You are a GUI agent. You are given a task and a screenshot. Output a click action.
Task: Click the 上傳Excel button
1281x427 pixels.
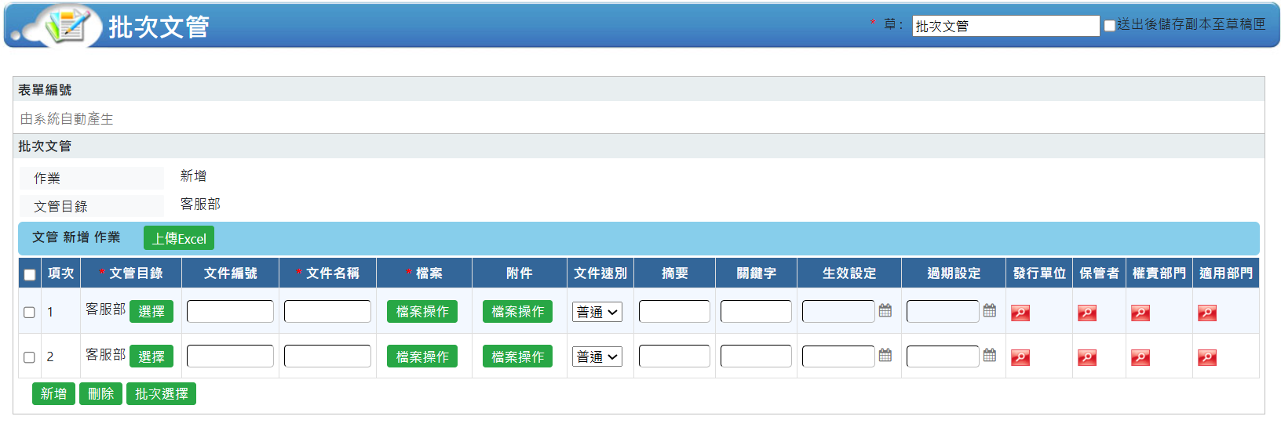click(x=179, y=238)
